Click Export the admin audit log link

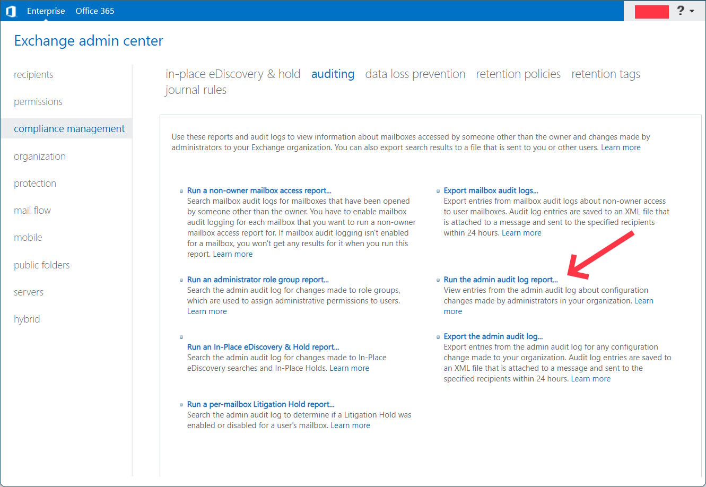coord(493,336)
